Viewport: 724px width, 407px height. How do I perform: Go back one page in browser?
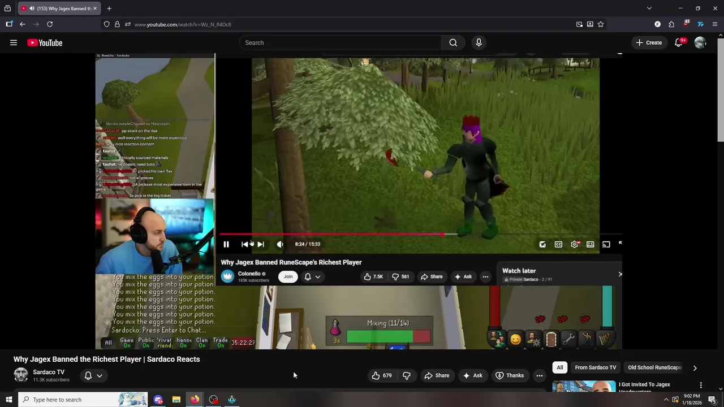point(23,24)
